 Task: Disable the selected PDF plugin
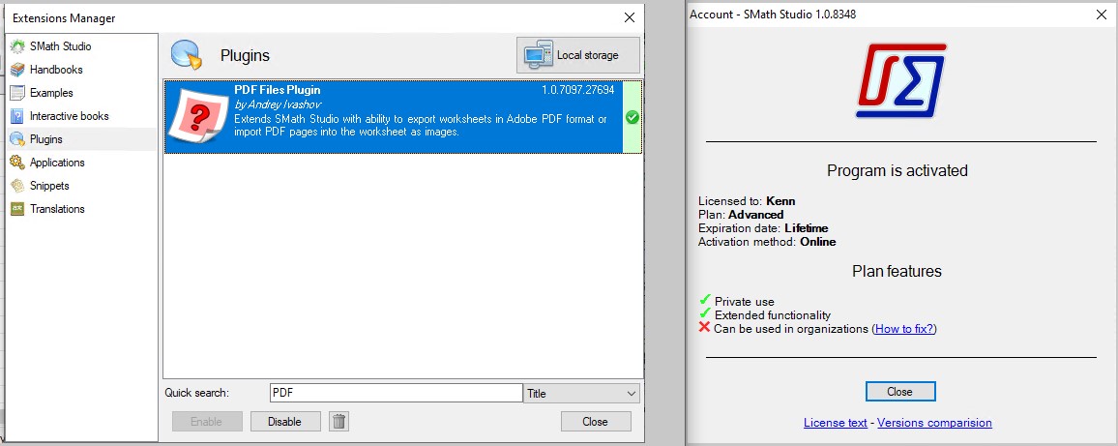pos(284,421)
